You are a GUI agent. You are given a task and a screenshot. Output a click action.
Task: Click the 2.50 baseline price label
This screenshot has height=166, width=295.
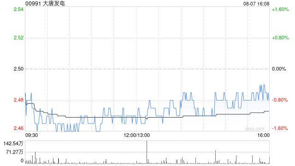pyautogui.click(x=18, y=69)
